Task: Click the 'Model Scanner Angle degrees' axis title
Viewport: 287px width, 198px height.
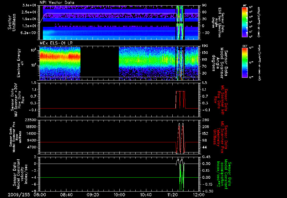Action: pos(220,63)
